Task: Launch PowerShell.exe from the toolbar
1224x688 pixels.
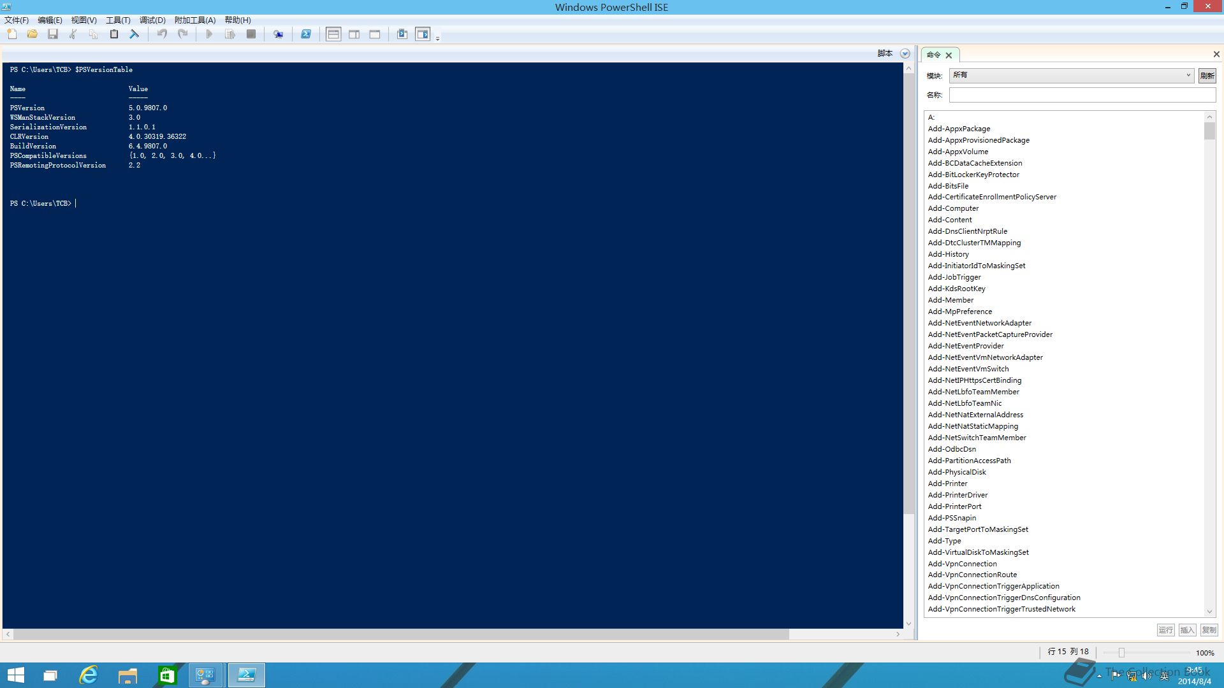Action: (306, 34)
